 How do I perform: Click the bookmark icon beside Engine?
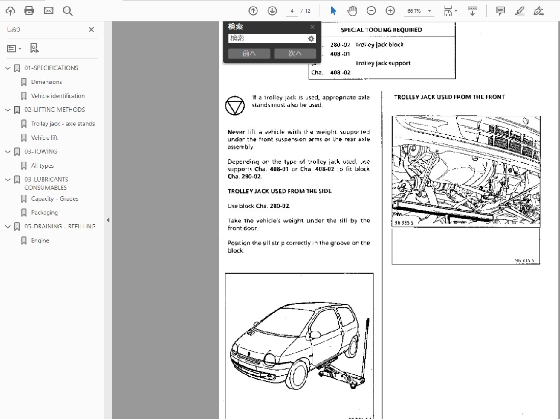[24, 241]
